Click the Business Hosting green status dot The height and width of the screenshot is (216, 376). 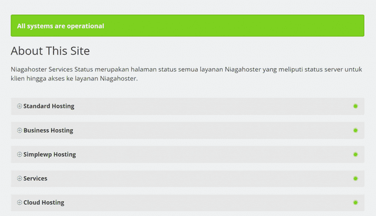pos(355,130)
